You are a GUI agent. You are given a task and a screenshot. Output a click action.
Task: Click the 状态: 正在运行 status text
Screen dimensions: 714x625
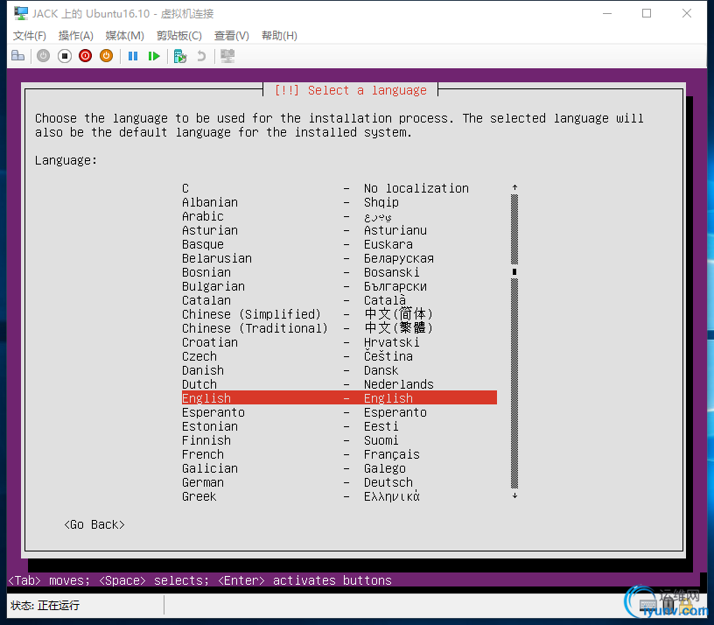click(45, 606)
